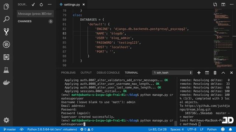Click 'Username (leave blank' terminal line
Image resolution: width=236 pixels, height=132 pixels.
click(98, 102)
